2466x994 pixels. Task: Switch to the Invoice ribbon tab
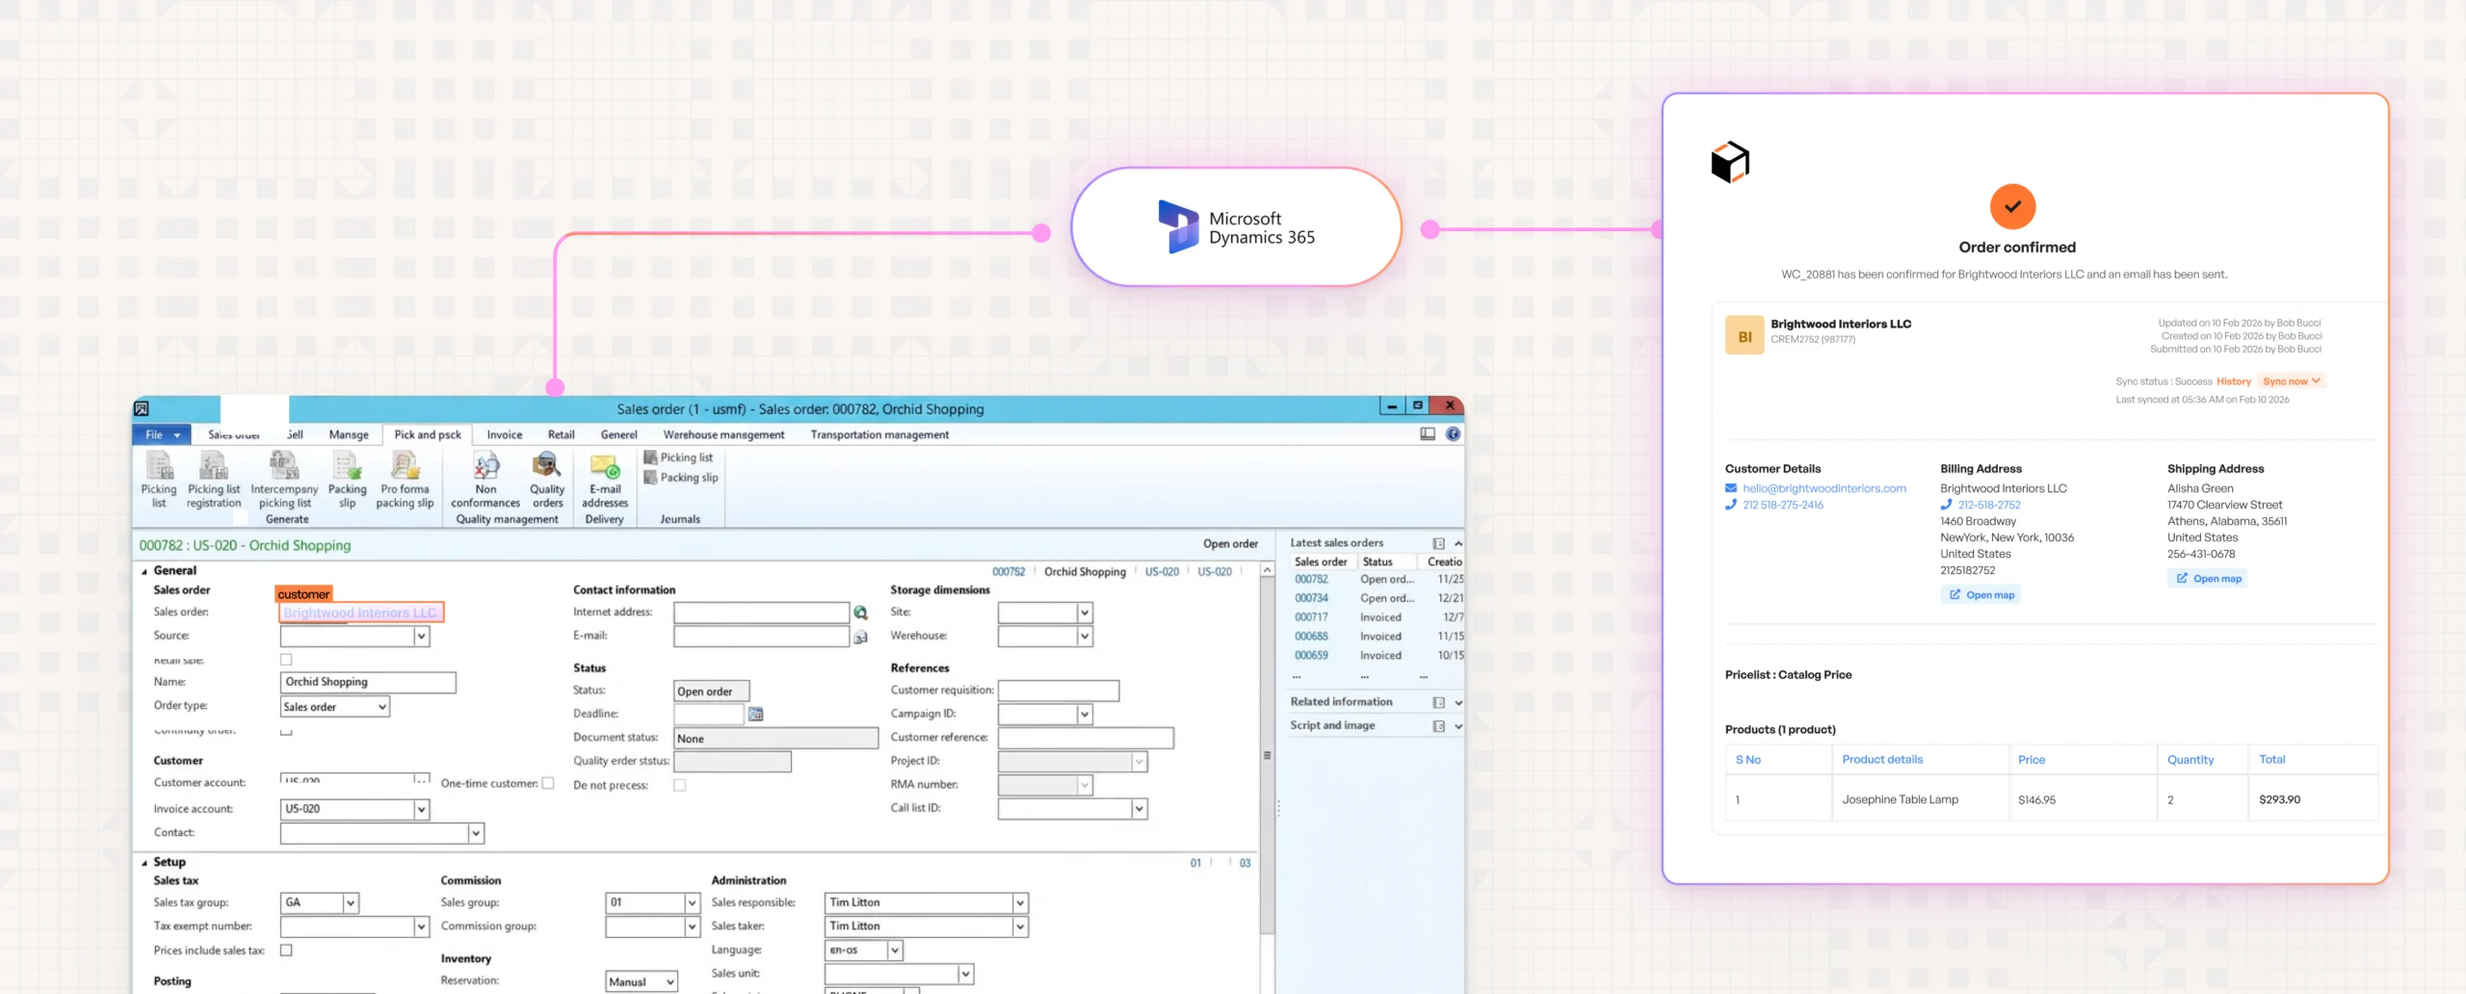505,434
